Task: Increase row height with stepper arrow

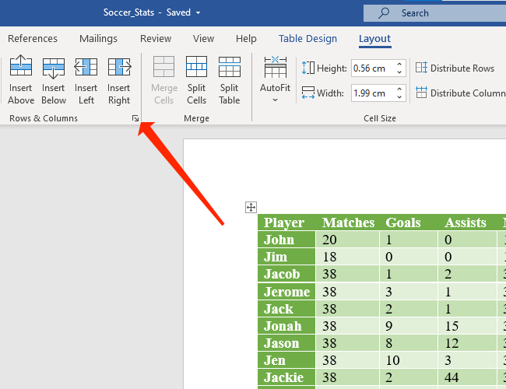Action: 399,65
